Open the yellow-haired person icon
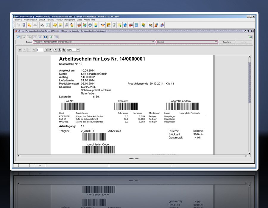The image size is (268, 208). [x=96, y=25]
